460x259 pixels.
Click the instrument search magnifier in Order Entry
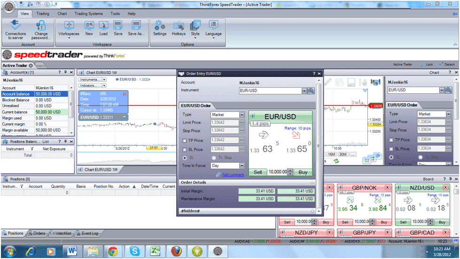(311, 91)
